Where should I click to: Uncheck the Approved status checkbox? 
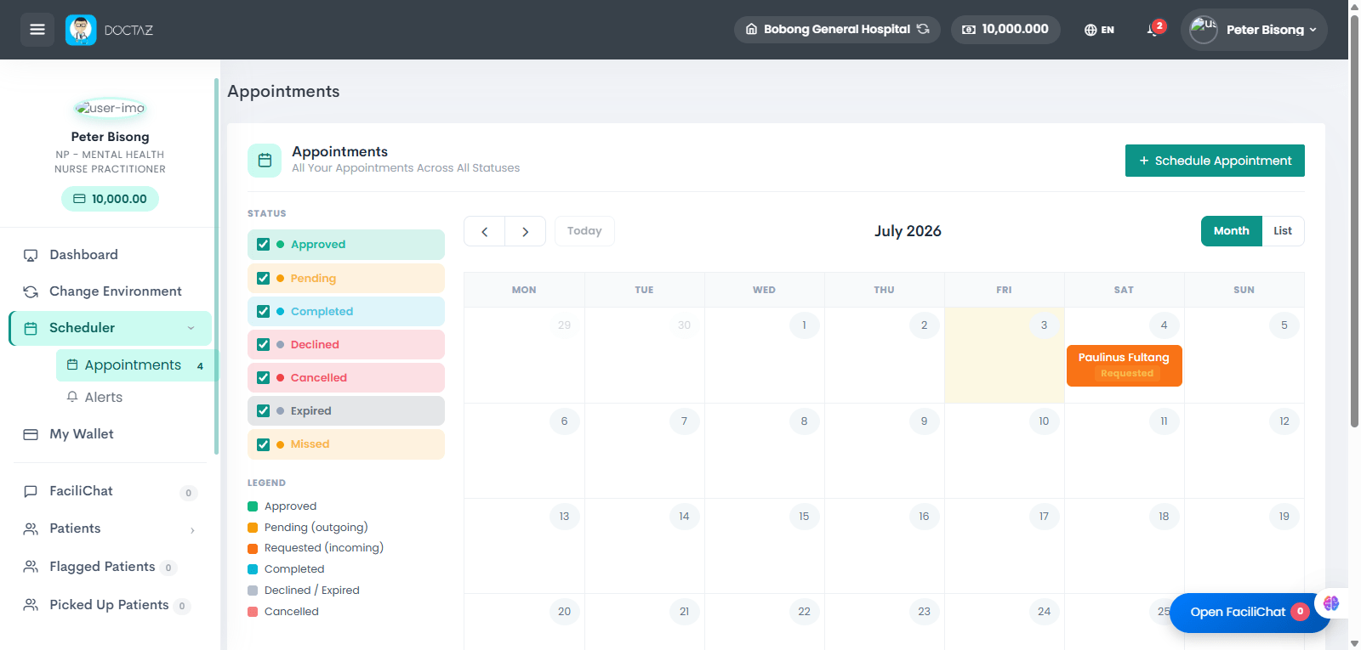pos(264,245)
